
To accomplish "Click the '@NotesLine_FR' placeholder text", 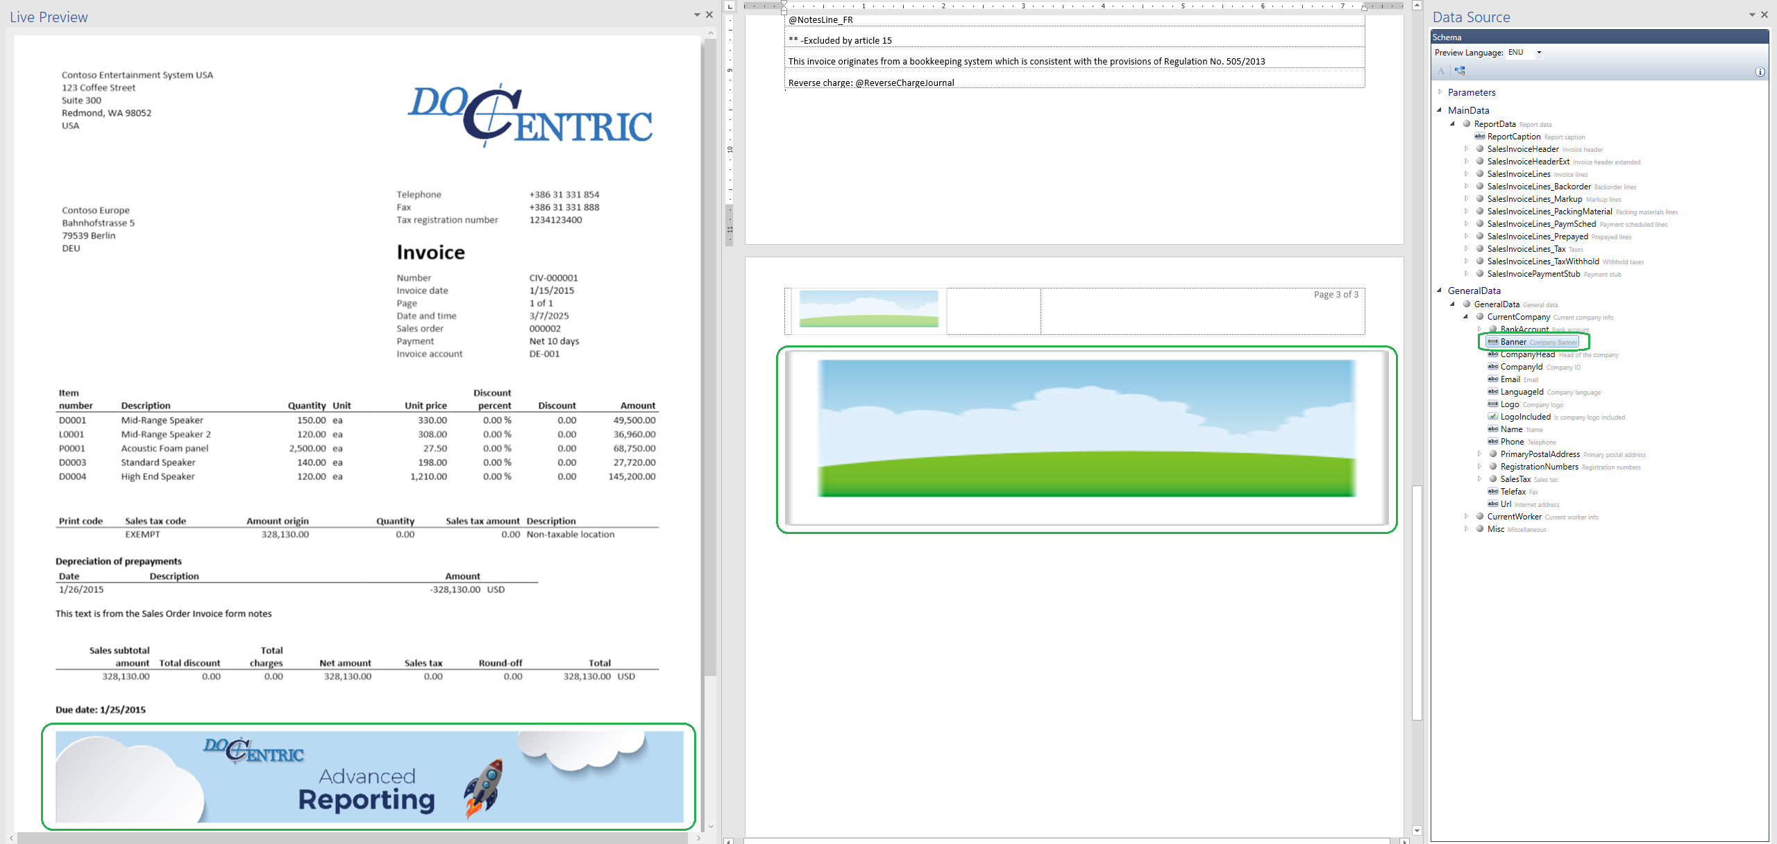I will click(820, 20).
